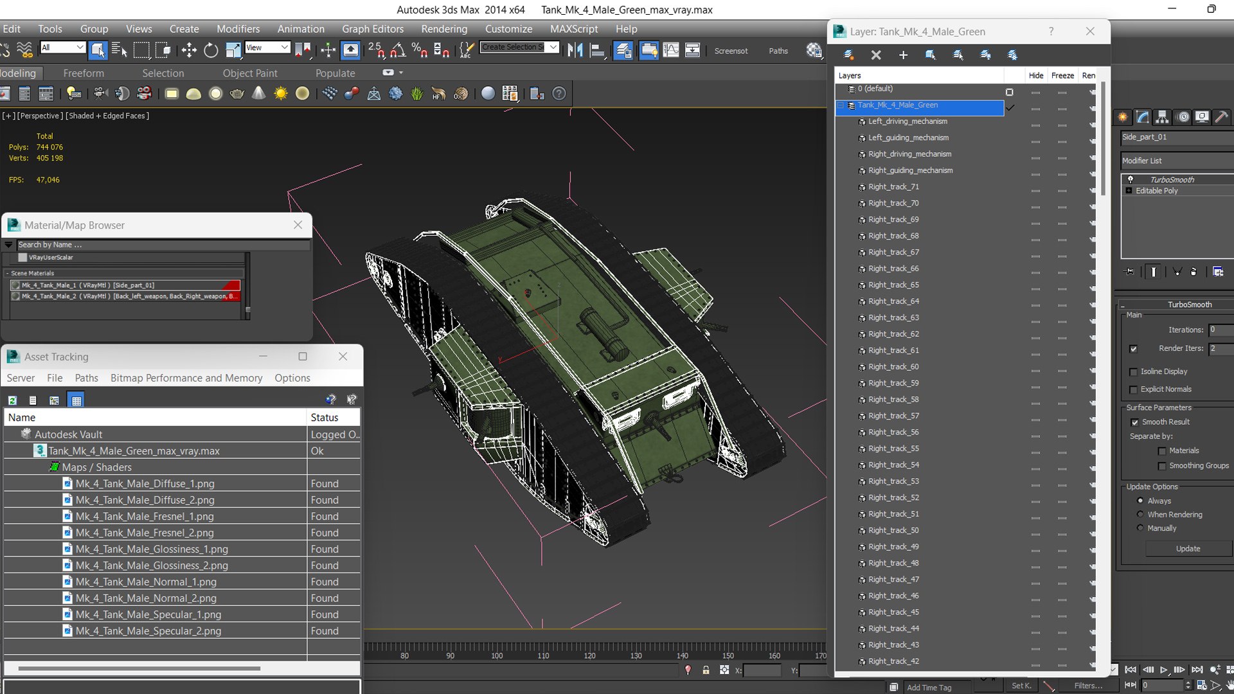Open Material/Map Browser options arrow
Image resolution: width=1234 pixels, height=694 pixels.
(x=8, y=245)
